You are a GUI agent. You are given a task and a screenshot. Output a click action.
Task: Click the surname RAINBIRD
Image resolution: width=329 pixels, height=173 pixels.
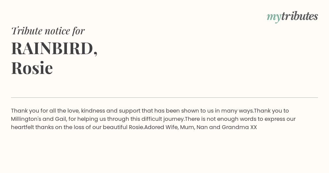(52, 48)
